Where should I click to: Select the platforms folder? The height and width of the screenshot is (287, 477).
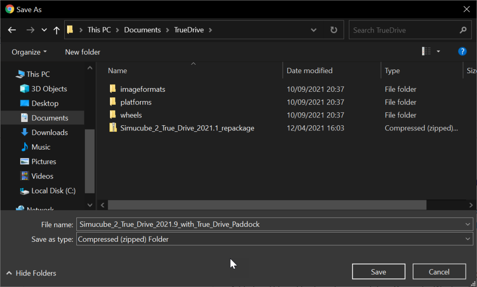[x=136, y=102]
